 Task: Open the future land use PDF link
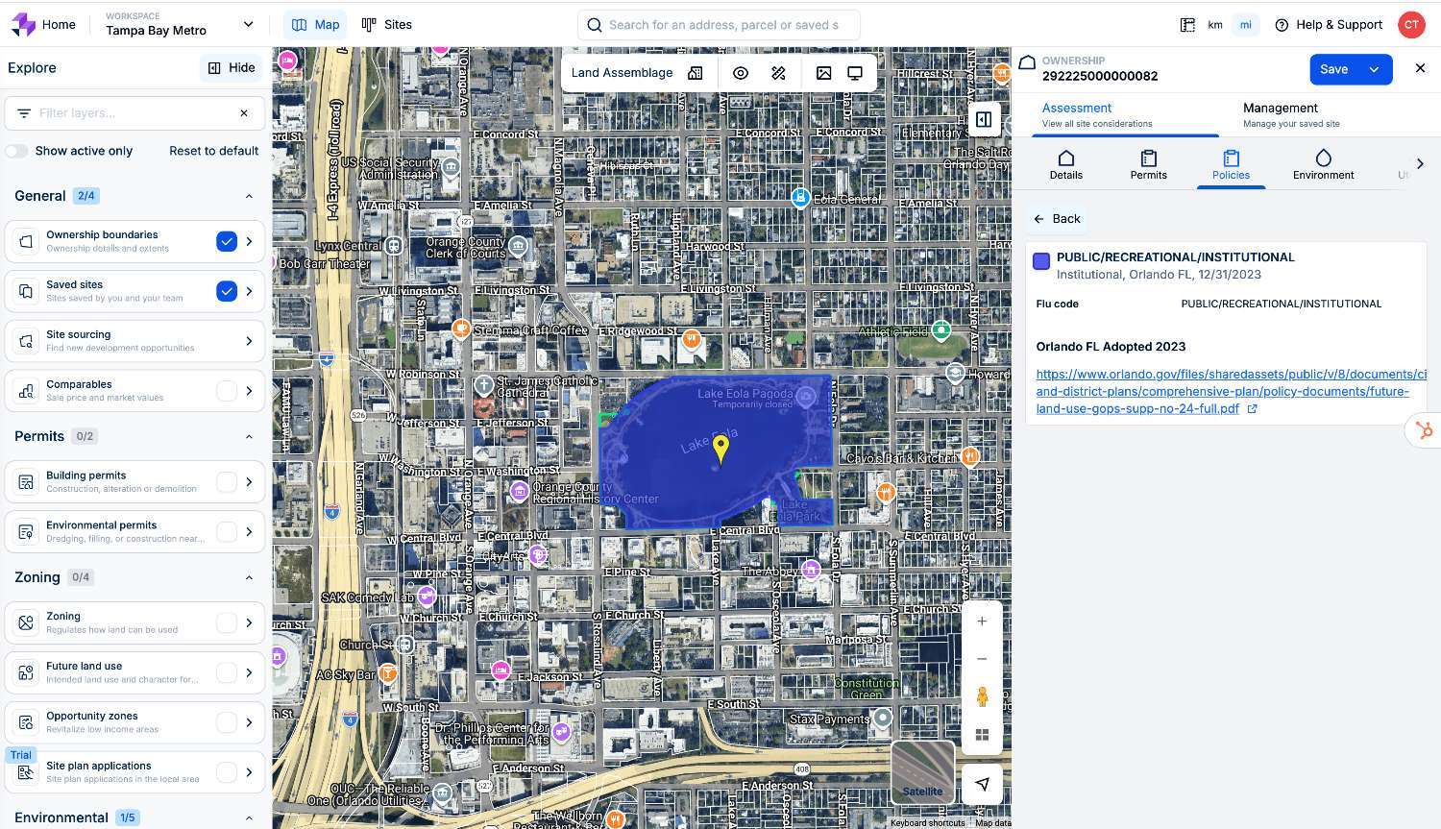[1222, 391]
